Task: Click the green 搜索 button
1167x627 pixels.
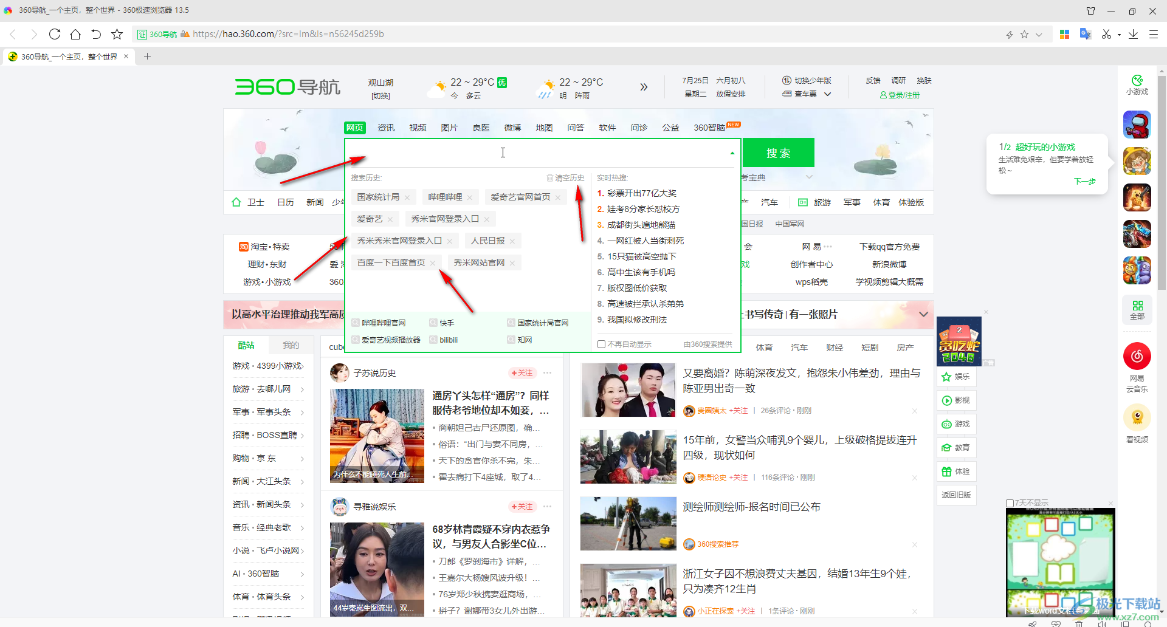Action: point(778,153)
